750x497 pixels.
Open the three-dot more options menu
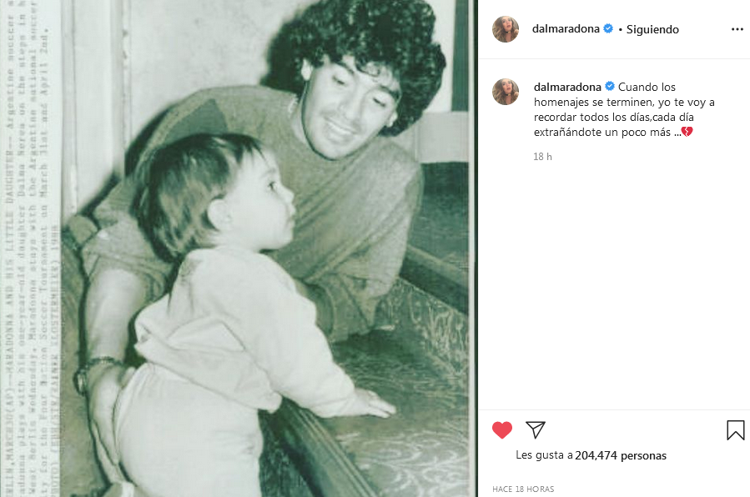737,30
